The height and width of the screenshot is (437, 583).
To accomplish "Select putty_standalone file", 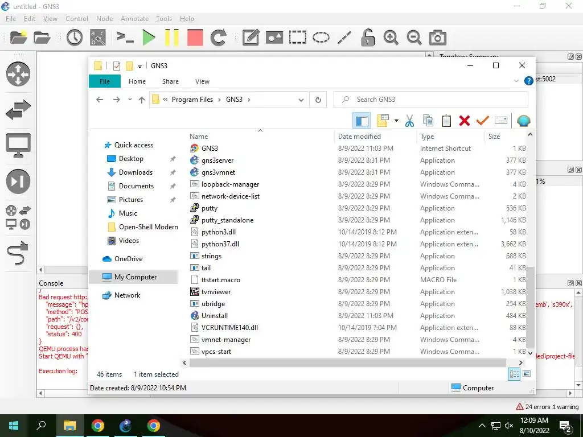I will point(227,220).
